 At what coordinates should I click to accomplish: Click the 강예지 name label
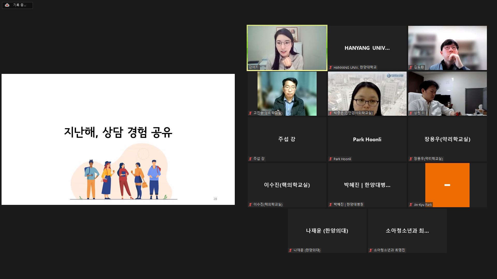(254, 67)
